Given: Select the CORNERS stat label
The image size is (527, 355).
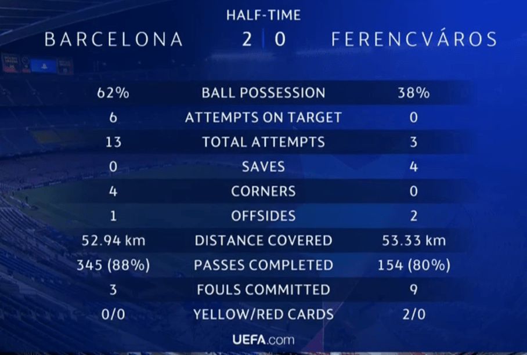Looking at the screenshot, I should tap(263, 191).
